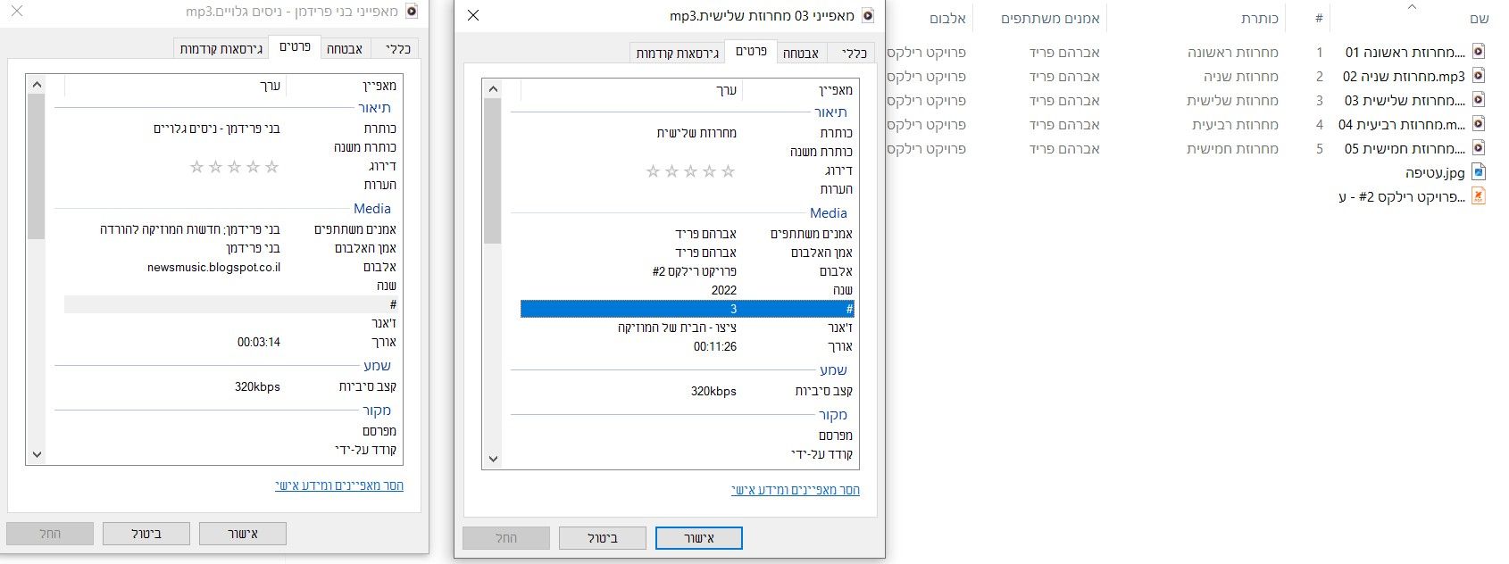
Task: Click ביטול in the 03 מחרוזת שלישית dialog
Action: (x=603, y=537)
